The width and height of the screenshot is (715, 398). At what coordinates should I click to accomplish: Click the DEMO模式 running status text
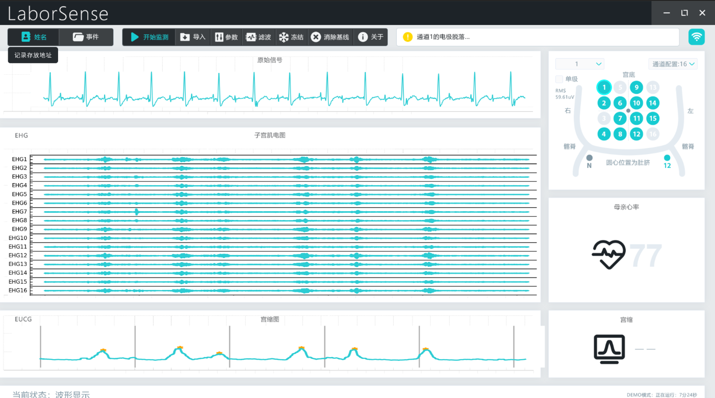click(x=662, y=394)
